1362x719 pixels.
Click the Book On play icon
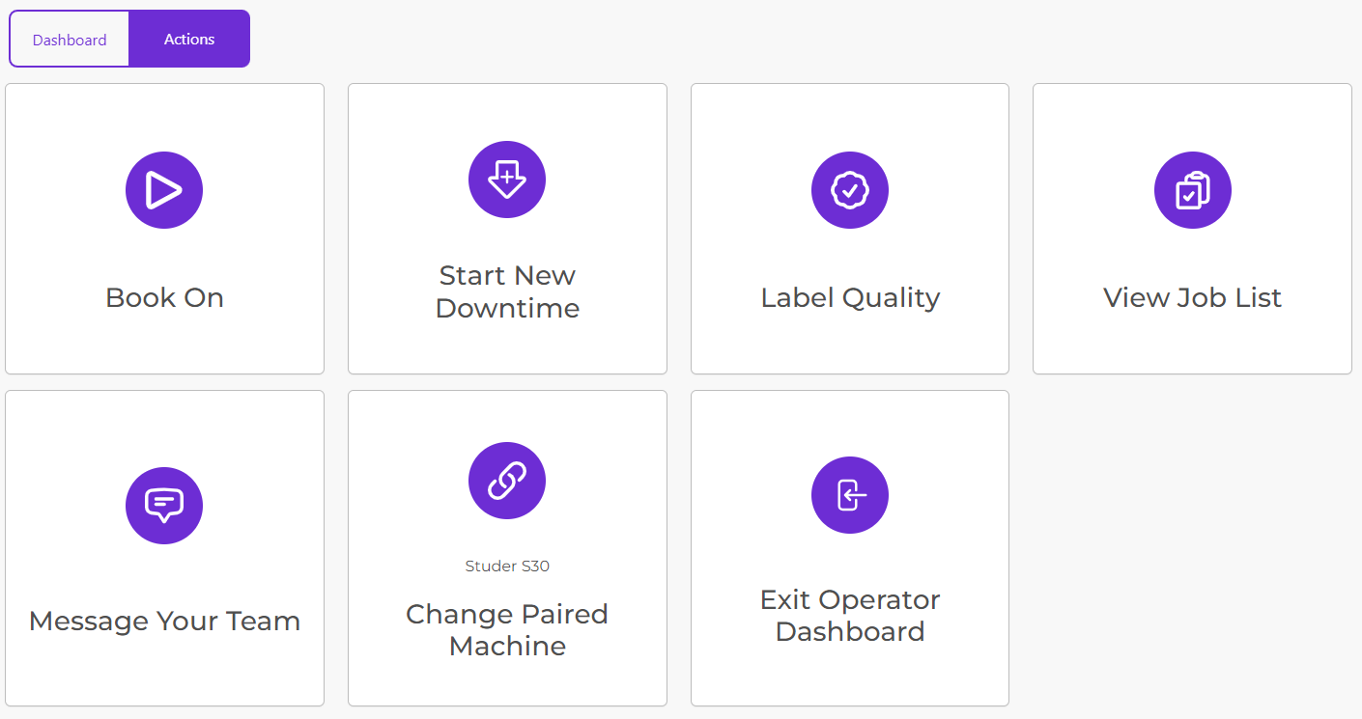coord(164,190)
